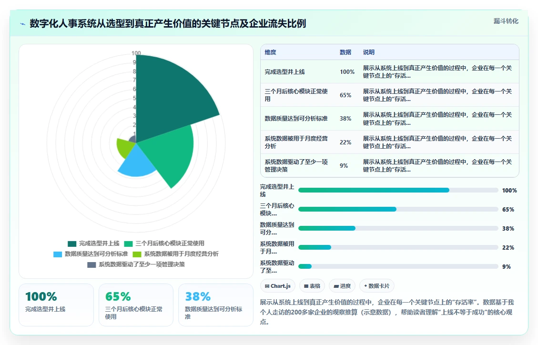538x345 pixels.
Task: Click the 9% value in table
Action: click(x=344, y=165)
